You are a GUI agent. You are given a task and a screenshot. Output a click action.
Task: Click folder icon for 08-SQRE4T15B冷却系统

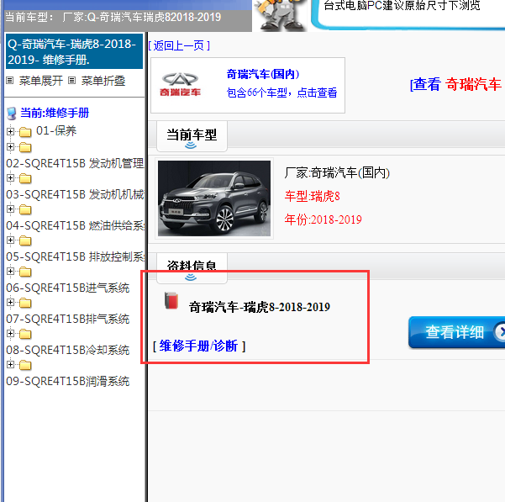pyautogui.click(x=25, y=334)
